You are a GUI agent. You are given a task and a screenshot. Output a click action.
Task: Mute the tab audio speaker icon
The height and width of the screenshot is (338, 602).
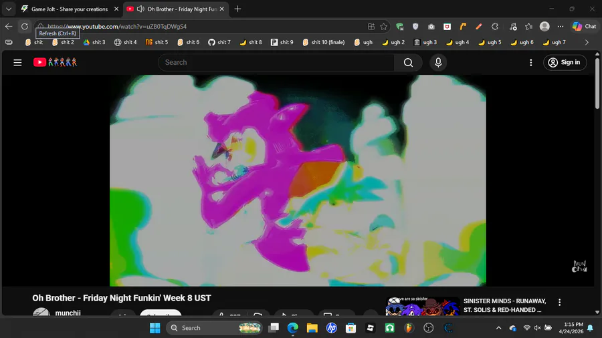140,9
